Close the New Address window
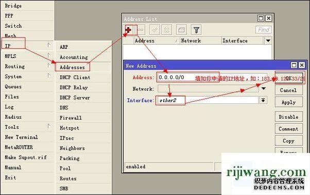The image size is (310, 195). click(x=302, y=65)
